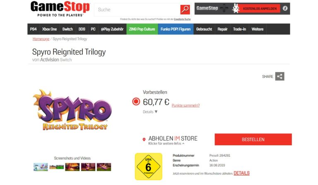318x185 pixels.
Task: Click the red BESTELLEN button
Action: pyautogui.click(x=253, y=139)
